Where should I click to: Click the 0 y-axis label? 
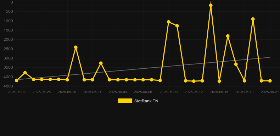click(x=12, y=2)
